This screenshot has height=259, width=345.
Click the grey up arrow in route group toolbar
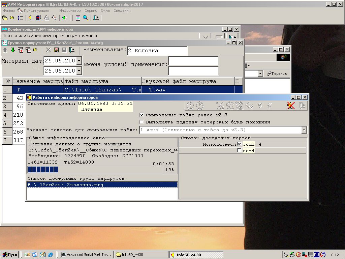[x=5, y=50]
